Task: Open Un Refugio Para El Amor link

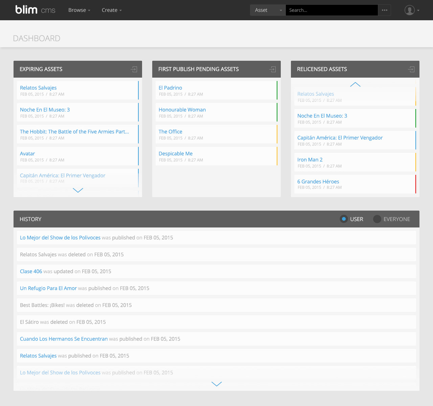Action: (48, 288)
